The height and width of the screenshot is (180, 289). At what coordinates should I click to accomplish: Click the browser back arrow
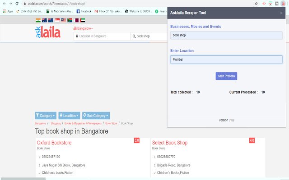(x=4, y=4)
